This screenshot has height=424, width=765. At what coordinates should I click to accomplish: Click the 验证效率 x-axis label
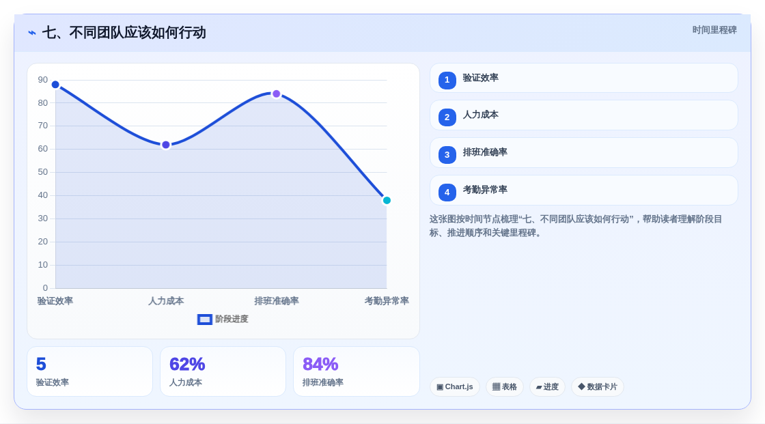pyautogui.click(x=55, y=301)
